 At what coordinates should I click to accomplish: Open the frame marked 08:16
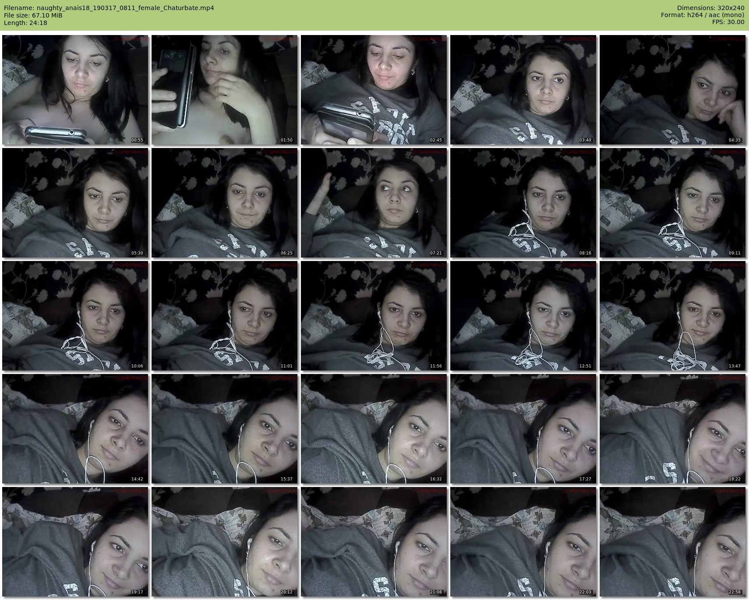click(x=523, y=203)
